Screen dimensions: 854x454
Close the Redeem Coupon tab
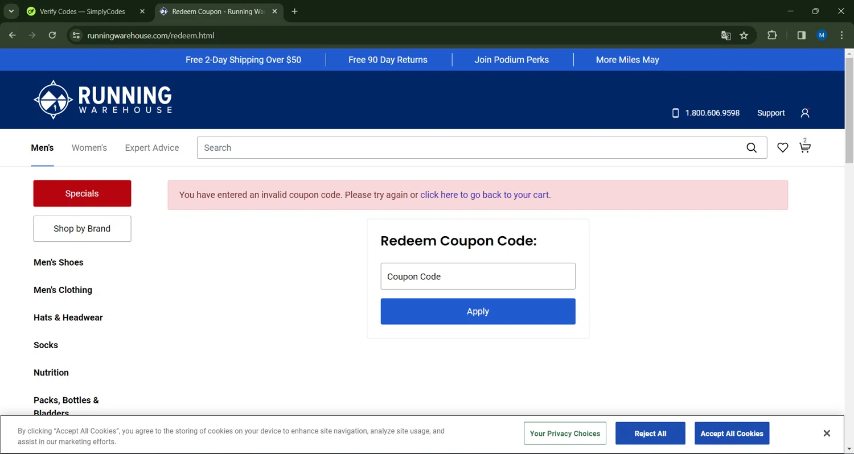274,11
